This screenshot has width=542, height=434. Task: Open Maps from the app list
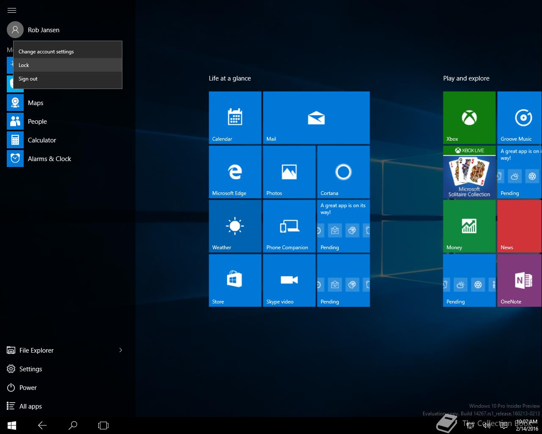[68, 103]
